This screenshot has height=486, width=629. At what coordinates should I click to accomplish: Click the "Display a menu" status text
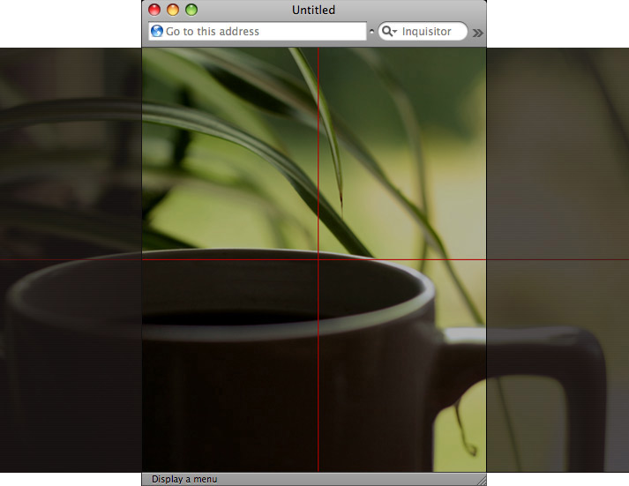184,479
